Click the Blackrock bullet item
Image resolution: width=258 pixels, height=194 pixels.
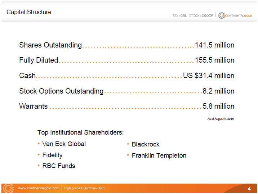(145, 144)
